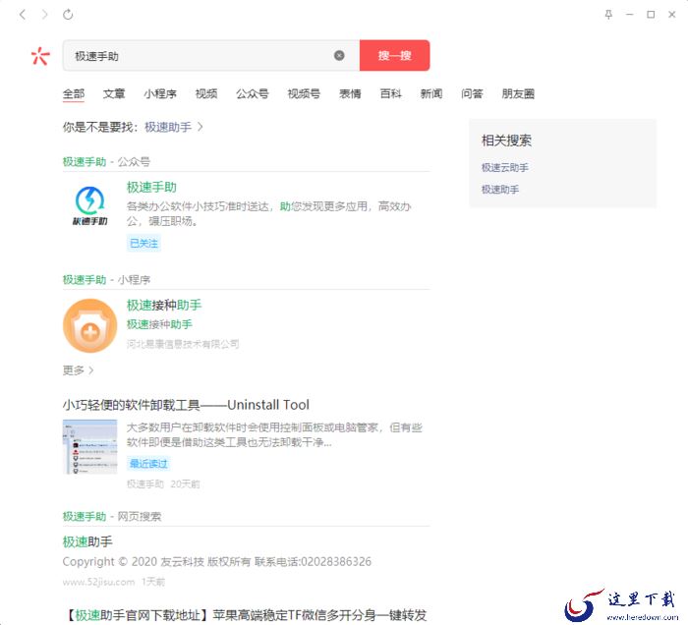Viewport: 688px width, 625px height.
Task: Open the orange 极速接种助手 mini program icon
Action: coord(90,325)
